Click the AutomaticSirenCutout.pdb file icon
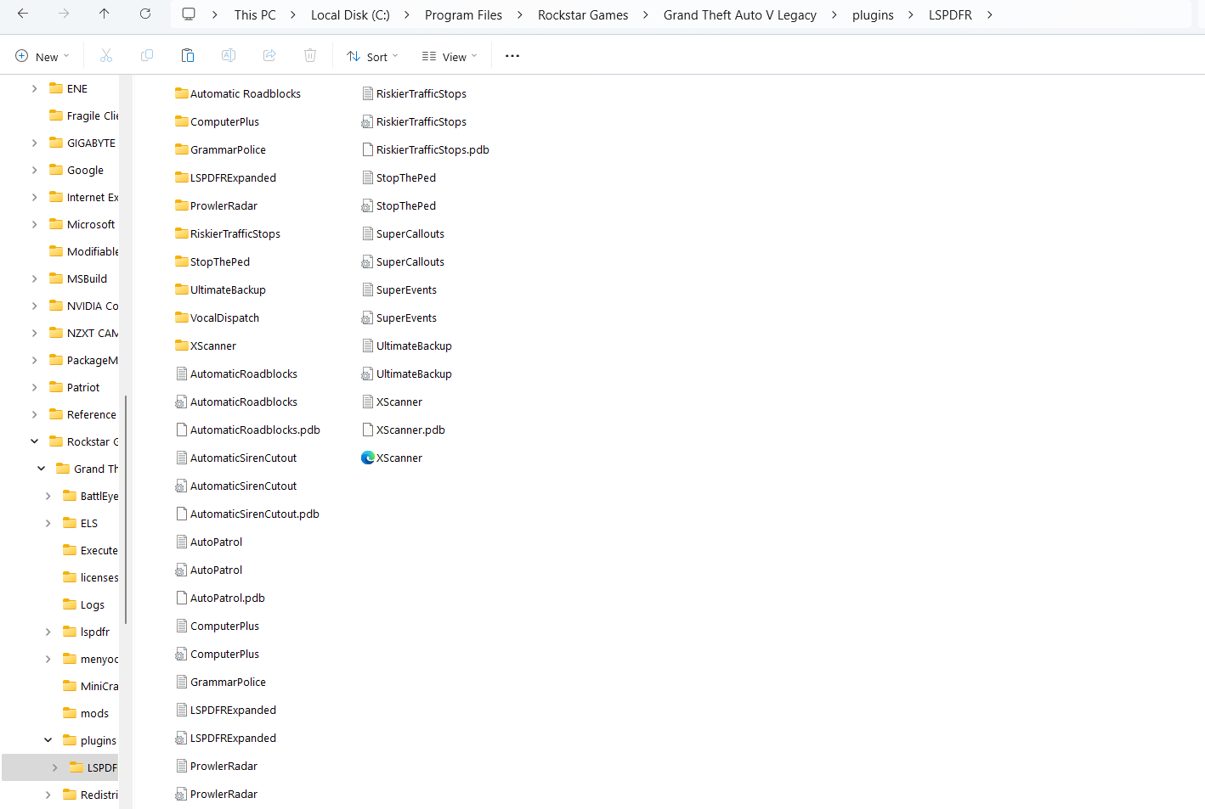 [x=181, y=514]
